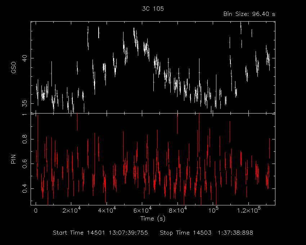The image size is (306, 245).
Task: Click the 'PIN' y-axis label
Action: pos(13,159)
